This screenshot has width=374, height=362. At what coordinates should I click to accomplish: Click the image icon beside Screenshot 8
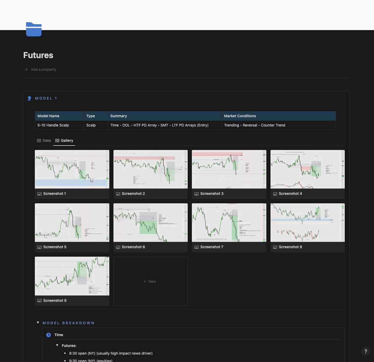click(x=275, y=247)
